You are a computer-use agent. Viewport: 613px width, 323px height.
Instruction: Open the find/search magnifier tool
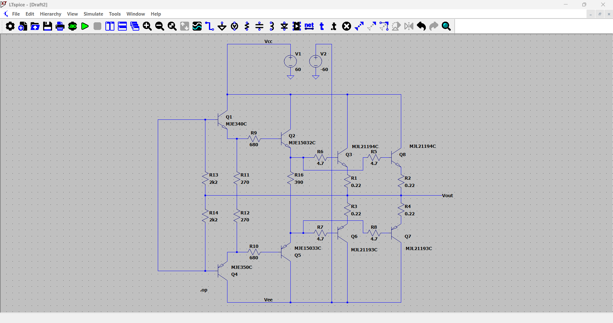click(x=446, y=26)
